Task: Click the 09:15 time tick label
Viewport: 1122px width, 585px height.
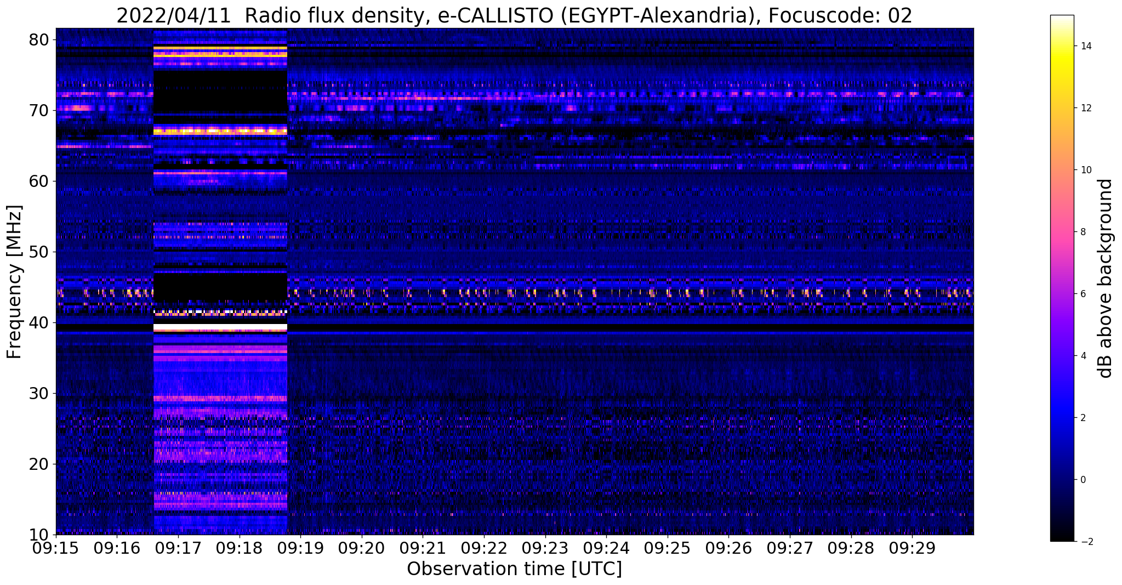Action: pyautogui.click(x=56, y=548)
